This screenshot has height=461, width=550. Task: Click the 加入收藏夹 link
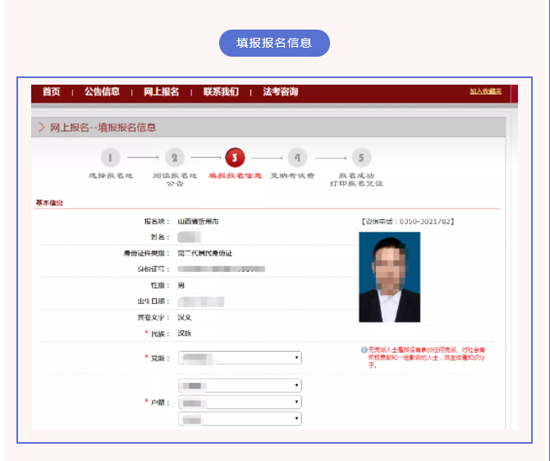pyautogui.click(x=486, y=91)
